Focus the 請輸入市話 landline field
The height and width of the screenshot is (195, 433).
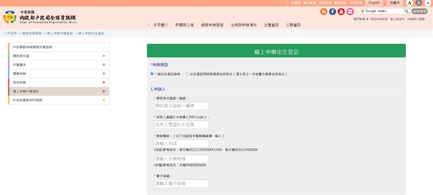click(181, 144)
